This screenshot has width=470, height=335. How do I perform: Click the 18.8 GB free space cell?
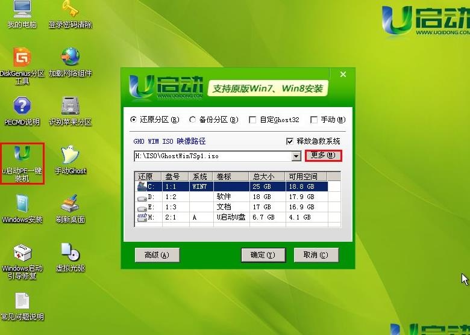click(x=307, y=186)
